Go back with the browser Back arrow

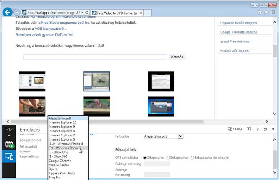click(x=8, y=12)
